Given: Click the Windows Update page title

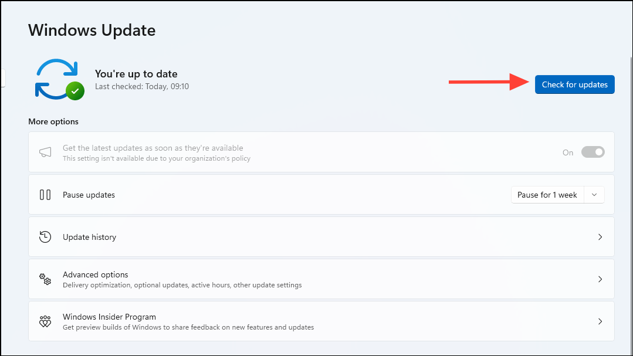Looking at the screenshot, I should [92, 30].
